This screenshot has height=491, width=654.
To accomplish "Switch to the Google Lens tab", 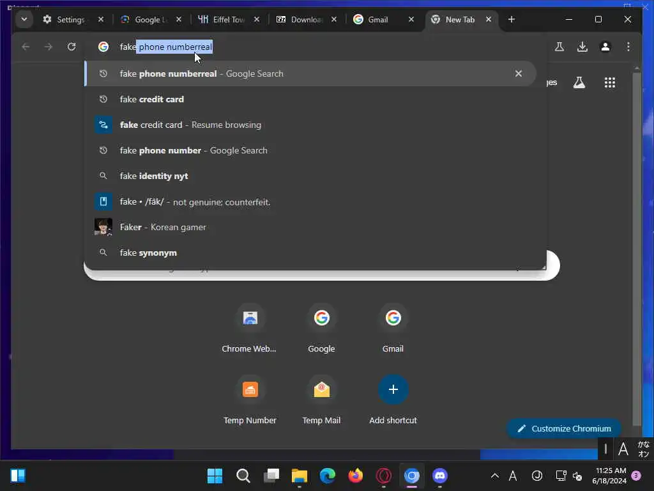I will pyautogui.click(x=144, y=20).
